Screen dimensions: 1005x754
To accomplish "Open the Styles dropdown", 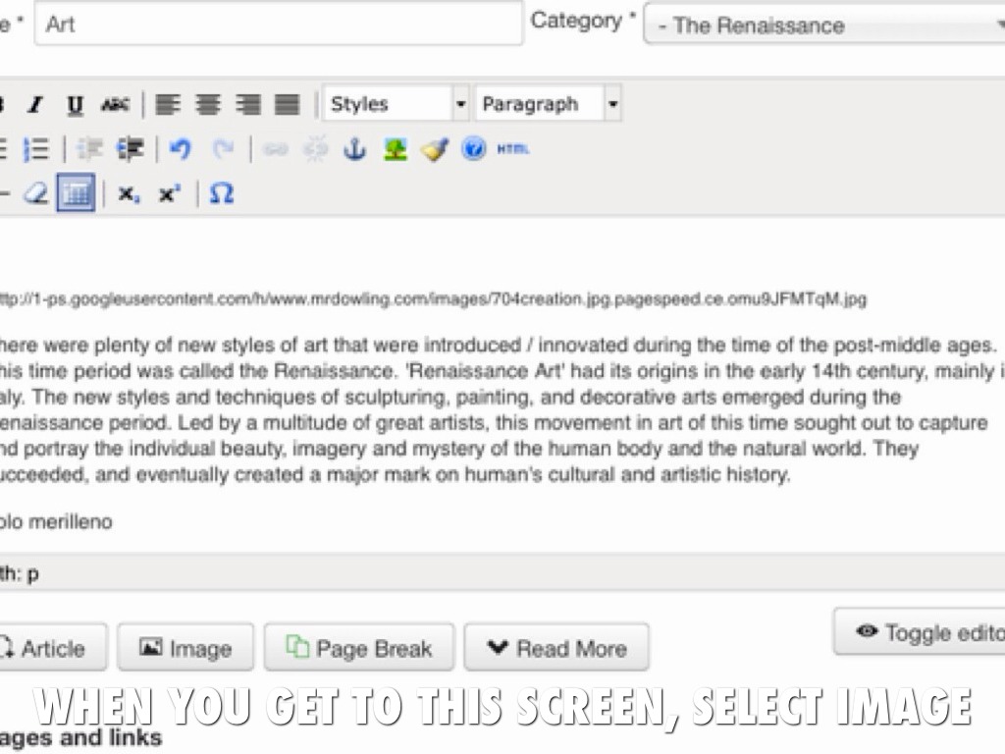I will [x=397, y=104].
